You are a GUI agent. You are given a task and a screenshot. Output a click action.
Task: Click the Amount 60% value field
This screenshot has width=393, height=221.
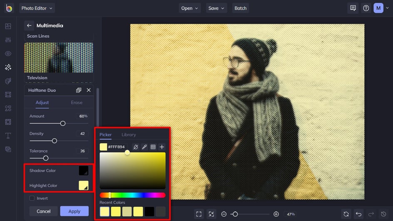pos(83,116)
